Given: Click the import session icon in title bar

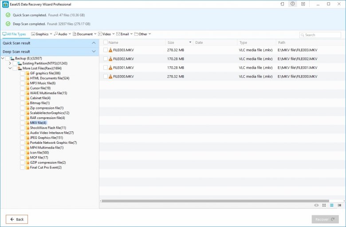Looking at the screenshot, I should [282, 4].
